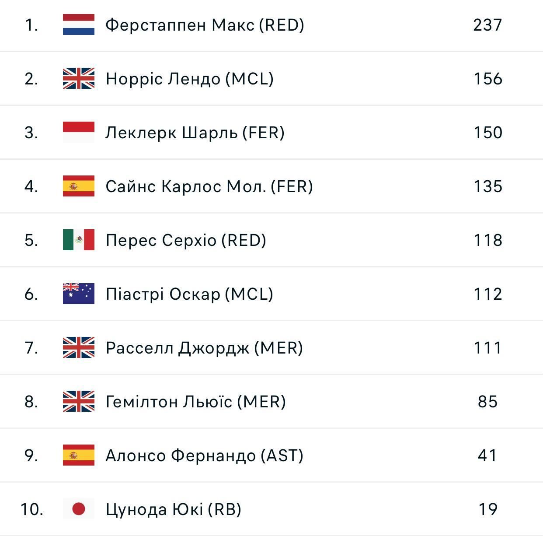Click the British flag next to Расселл
This screenshot has width=543, height=536.
pyautogui.click(x=79, y=347)
